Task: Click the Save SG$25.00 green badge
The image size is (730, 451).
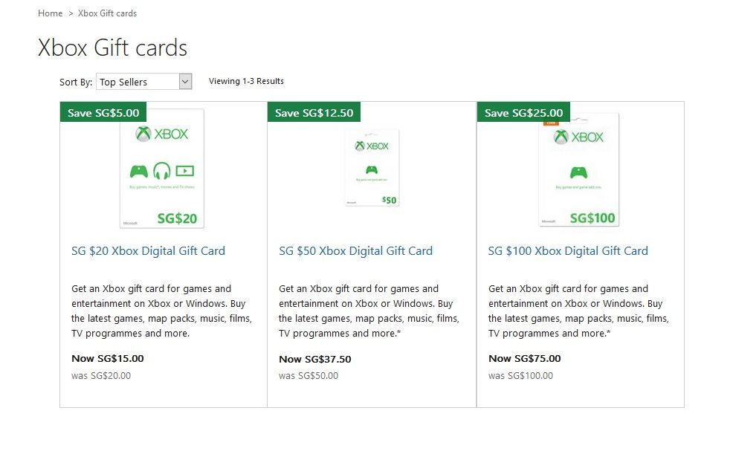Action: point(523,113)
